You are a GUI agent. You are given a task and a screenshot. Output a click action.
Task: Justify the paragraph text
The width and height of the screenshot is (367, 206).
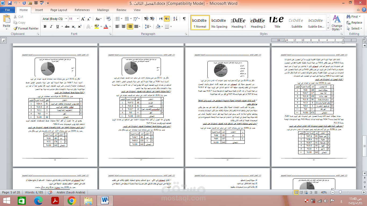pyautogui.click(x=136, y=27)
